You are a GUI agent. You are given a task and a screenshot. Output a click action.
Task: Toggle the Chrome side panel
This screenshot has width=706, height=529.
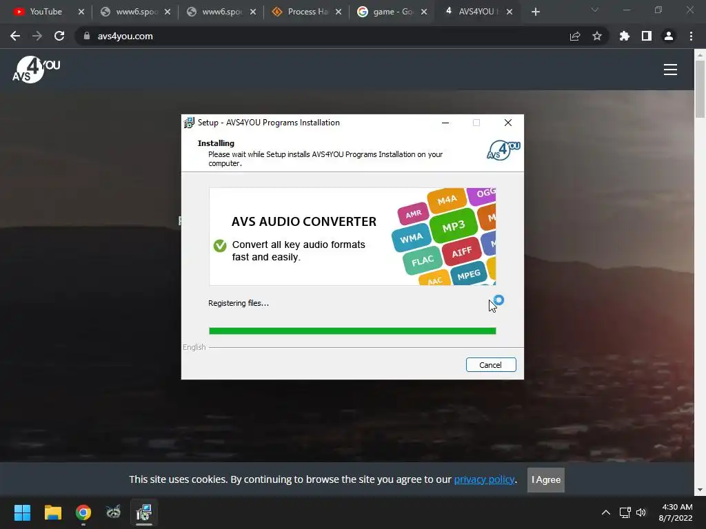click(647, 36)
